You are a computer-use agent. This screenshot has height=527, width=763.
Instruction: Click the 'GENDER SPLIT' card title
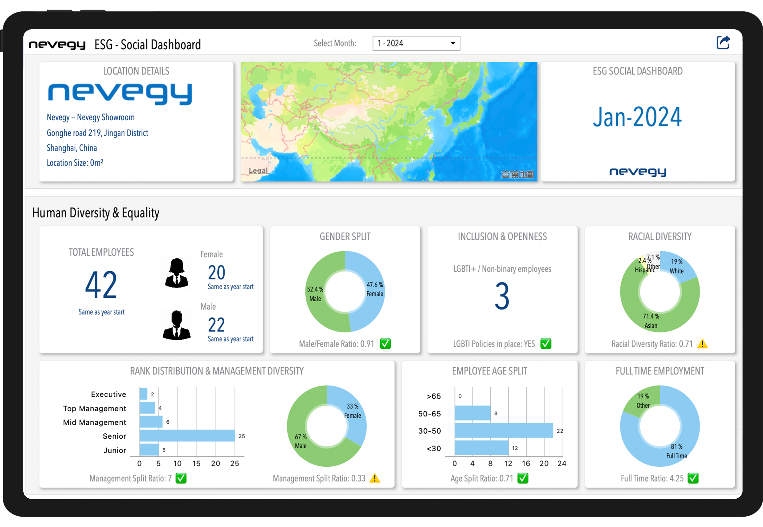tap(345, 237)
